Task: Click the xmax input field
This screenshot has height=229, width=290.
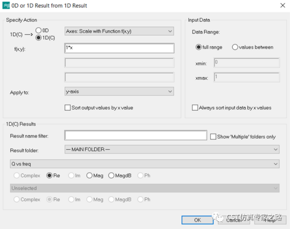Action: click(247, 77)
